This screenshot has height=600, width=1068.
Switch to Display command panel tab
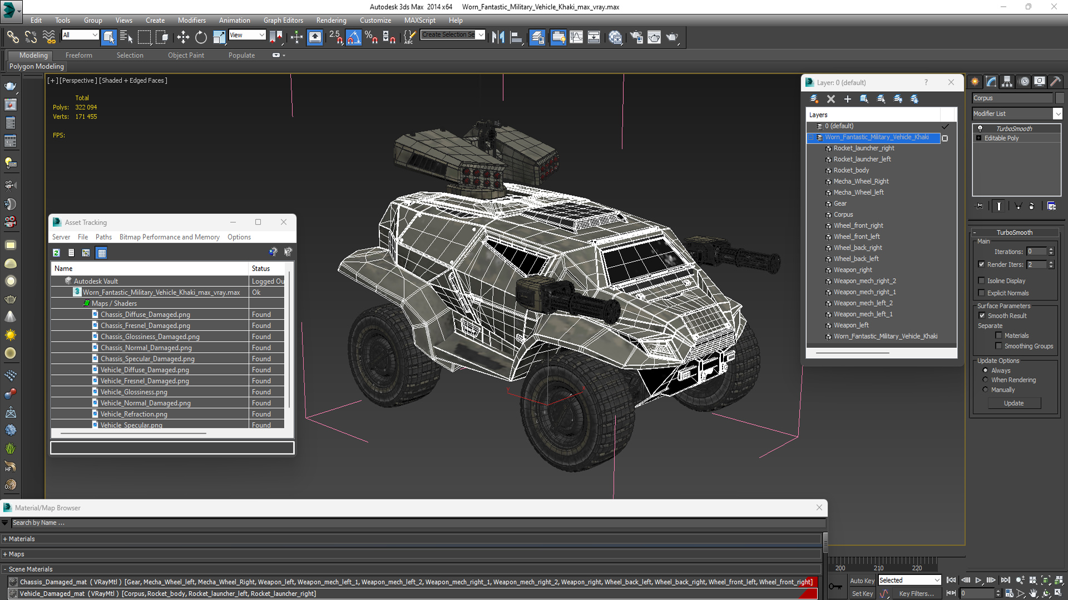click(1040, 82)
